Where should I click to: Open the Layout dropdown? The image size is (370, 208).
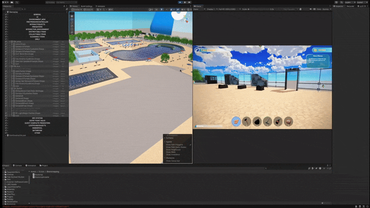[358, 2]
